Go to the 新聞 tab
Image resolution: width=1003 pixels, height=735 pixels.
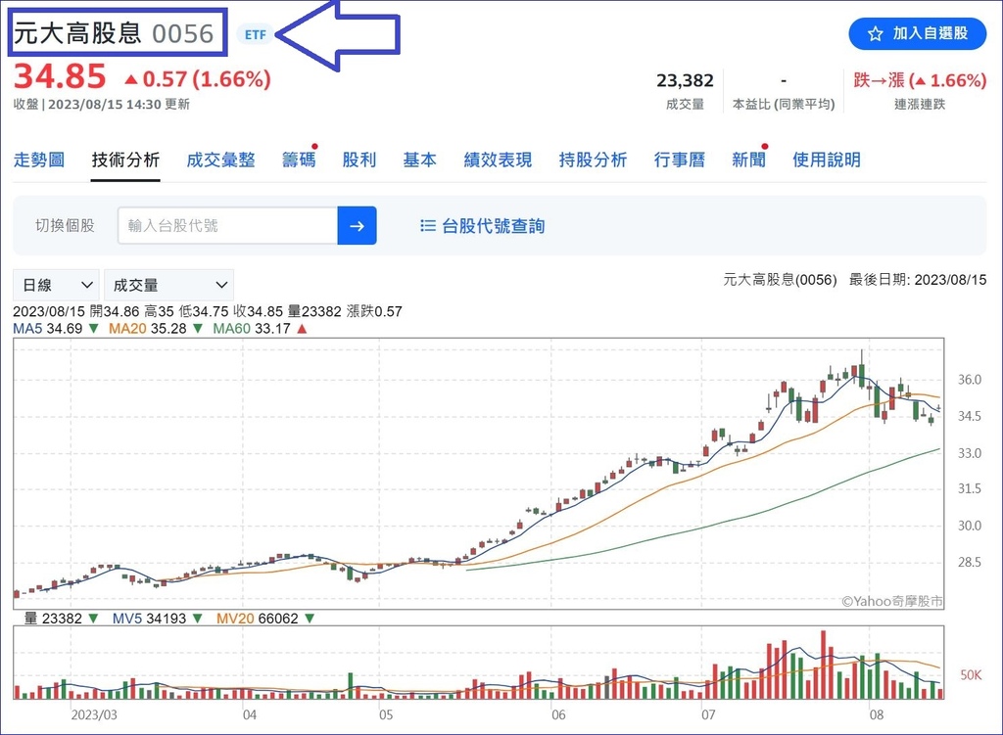tap(748, 160)
